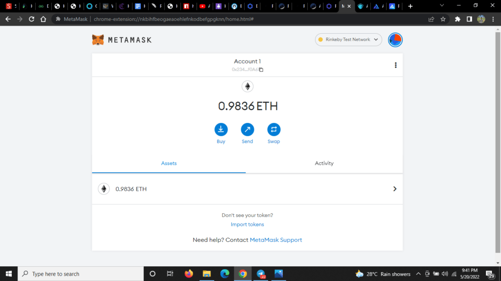Click the taskbar search box
This screenshot has height=281, width=501.
(81, 274)
